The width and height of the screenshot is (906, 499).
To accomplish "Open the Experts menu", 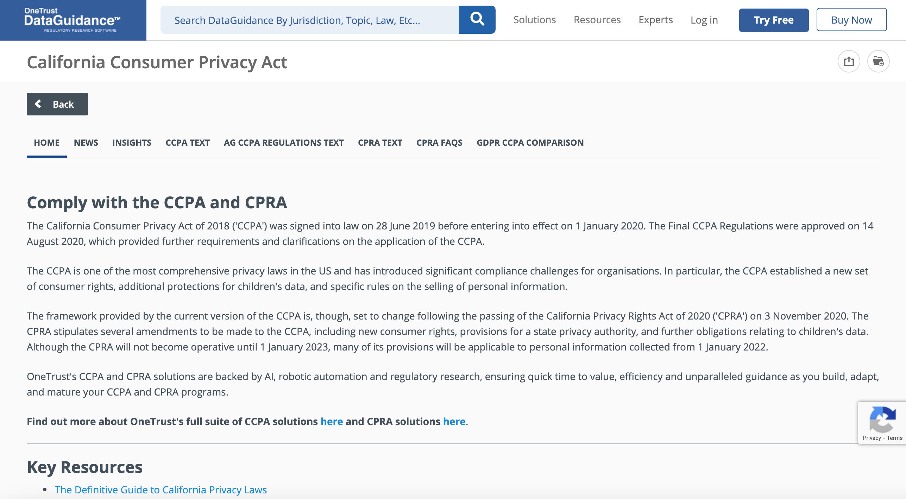I will point(655,20).
